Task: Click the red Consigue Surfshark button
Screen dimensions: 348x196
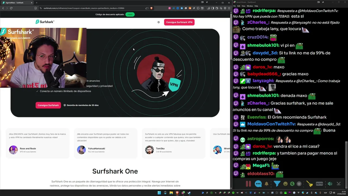Action: click(x=48, y=105)
